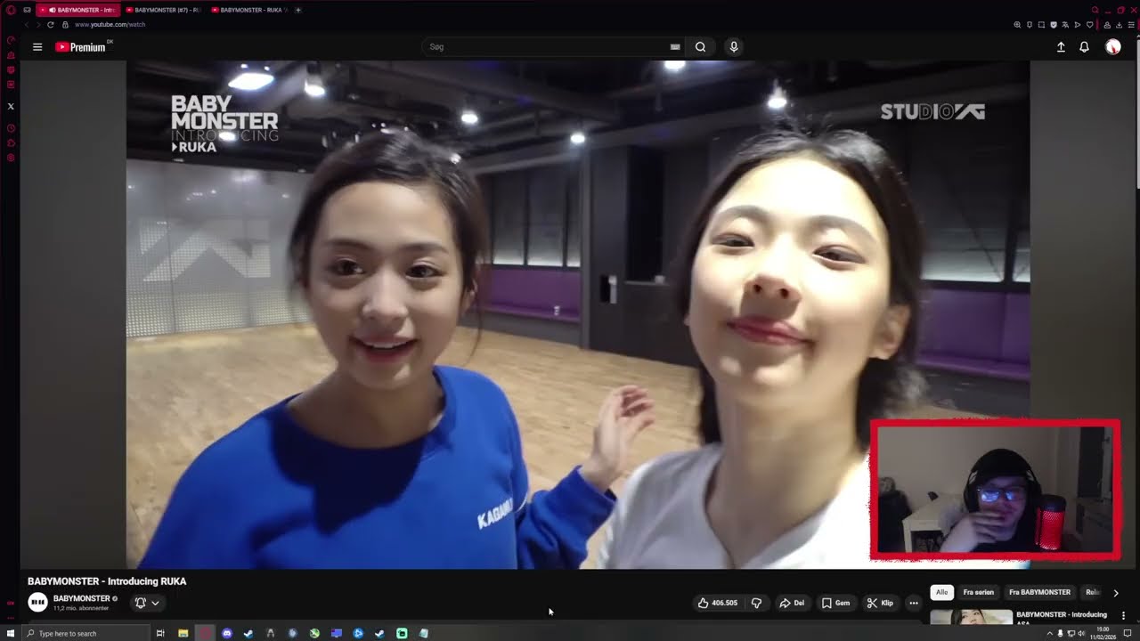Viewport: 1140px width, 641px height.
Task: Open the video more actions ellipsis
Action: [914, 603]
